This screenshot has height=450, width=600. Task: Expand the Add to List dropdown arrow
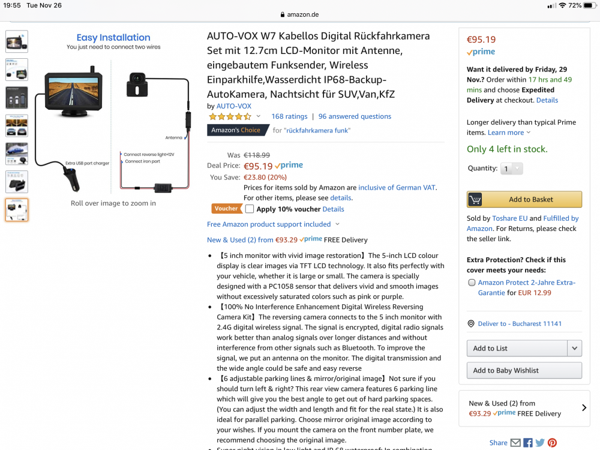[575, 348]
